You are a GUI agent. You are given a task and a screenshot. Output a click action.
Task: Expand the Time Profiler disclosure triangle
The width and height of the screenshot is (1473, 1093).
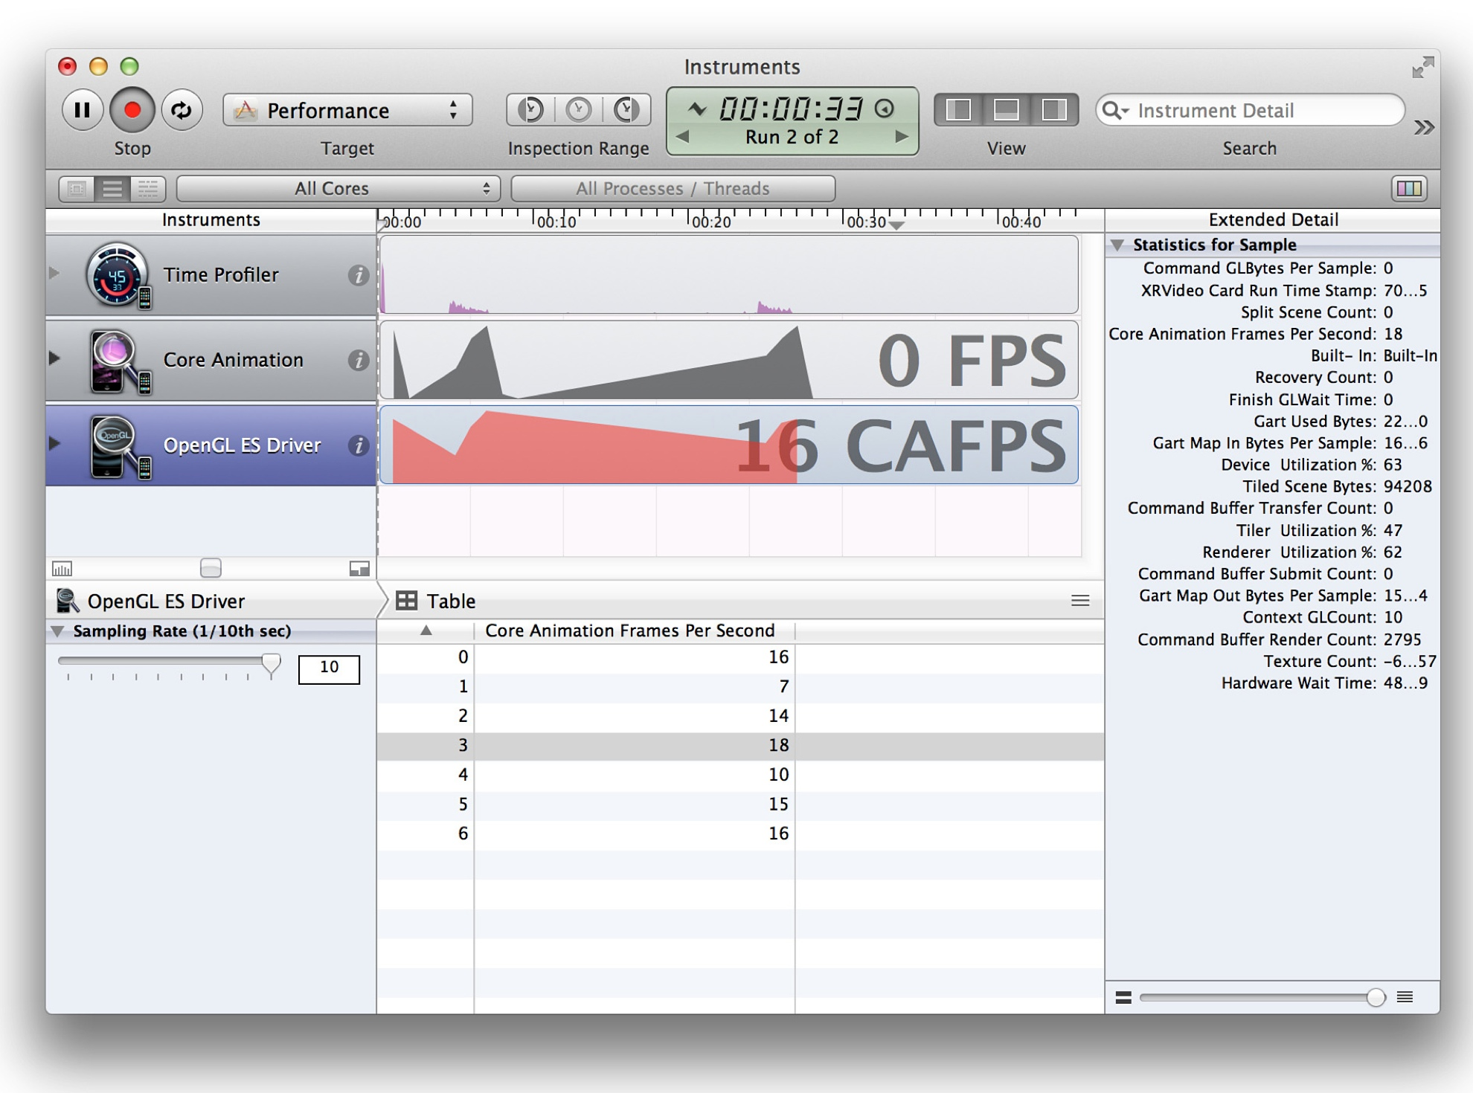[54, 273]
